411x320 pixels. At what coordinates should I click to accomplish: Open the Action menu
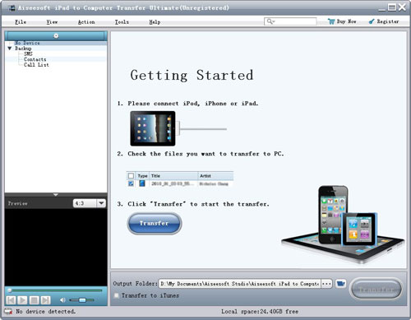click(86, 22)
